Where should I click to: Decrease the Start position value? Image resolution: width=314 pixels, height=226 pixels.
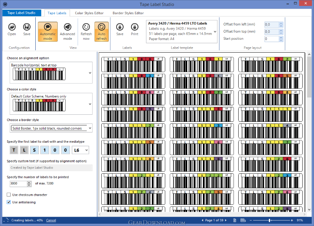click(x=281, y=40)
